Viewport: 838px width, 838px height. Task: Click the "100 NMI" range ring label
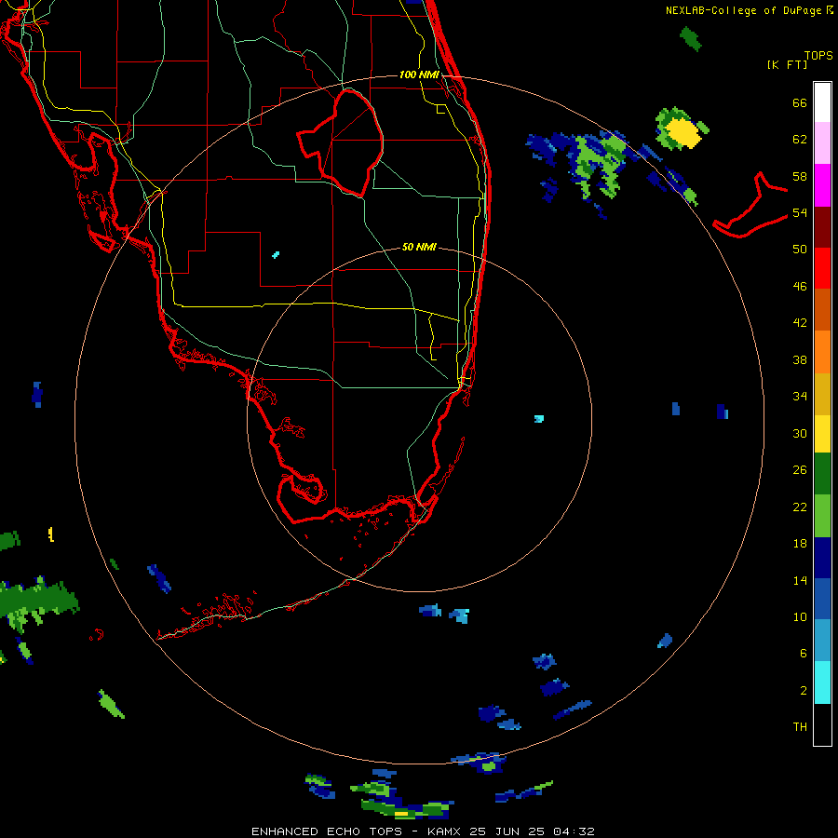click(419, 74)
